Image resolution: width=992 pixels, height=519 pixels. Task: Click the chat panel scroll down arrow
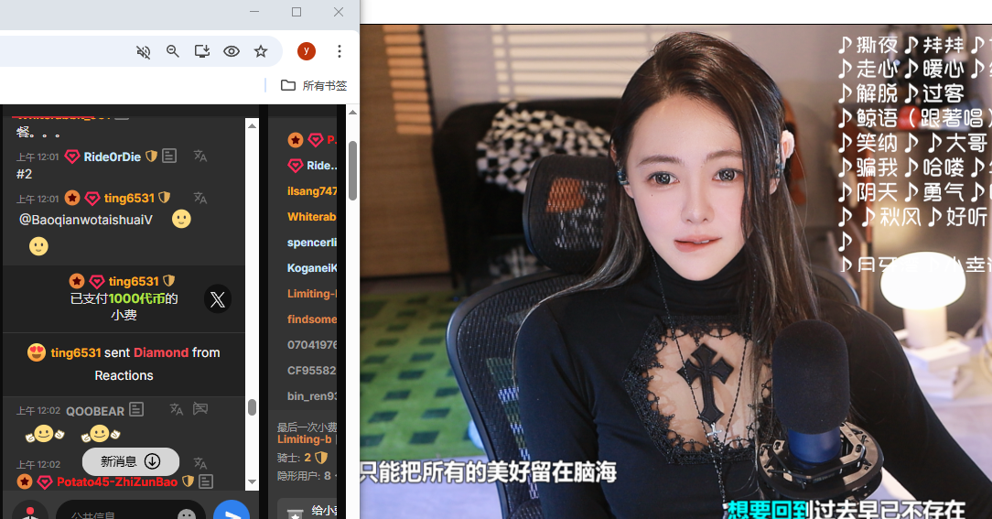point(252,481)
